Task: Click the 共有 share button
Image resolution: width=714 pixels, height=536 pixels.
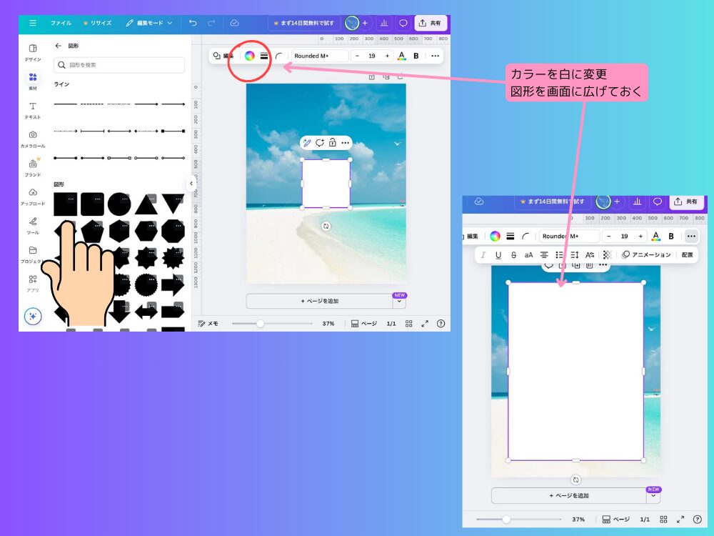Action: 431,23
